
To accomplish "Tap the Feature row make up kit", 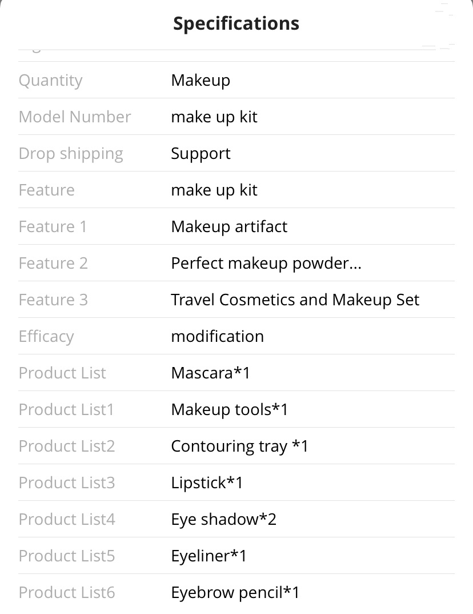I will tap(214, 190).
